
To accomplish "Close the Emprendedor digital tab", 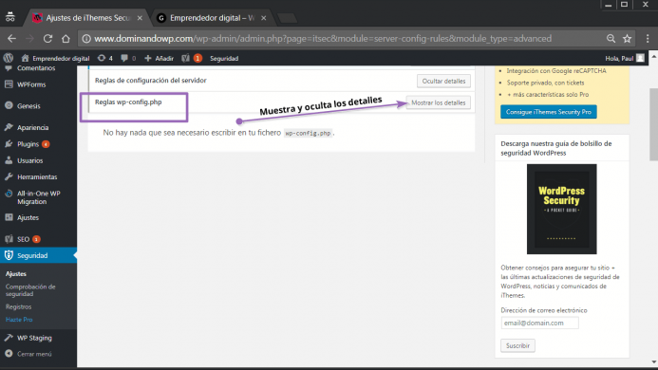I will click(x=264, y=18).
